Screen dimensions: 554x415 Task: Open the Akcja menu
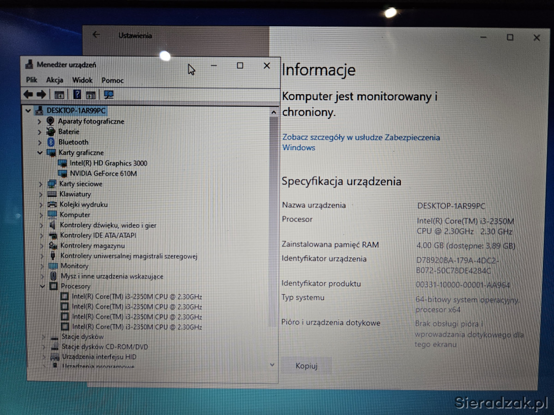54,80
